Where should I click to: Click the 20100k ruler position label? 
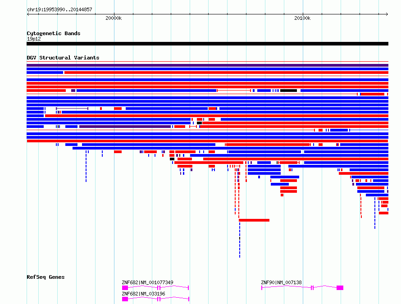(x=302, y=18)
